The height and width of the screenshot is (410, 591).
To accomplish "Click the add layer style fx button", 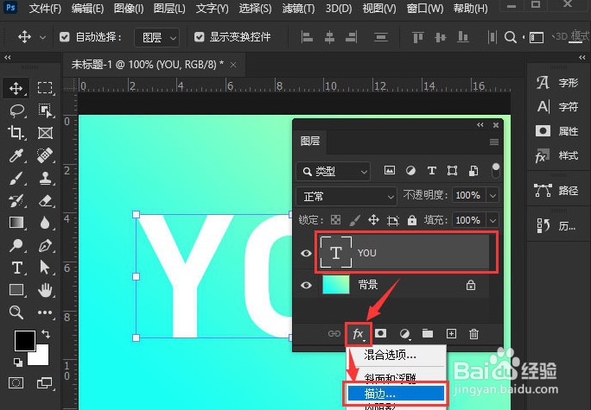I will [x=358, y=333].
